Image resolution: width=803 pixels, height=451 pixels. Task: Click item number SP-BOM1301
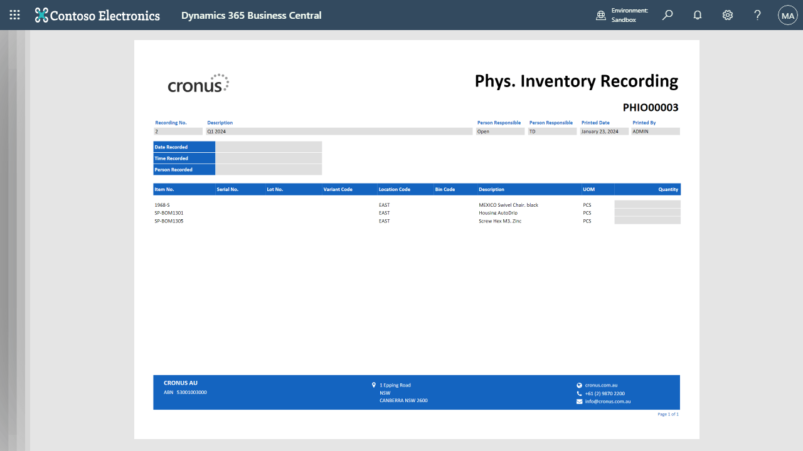(x=169, y=213)
